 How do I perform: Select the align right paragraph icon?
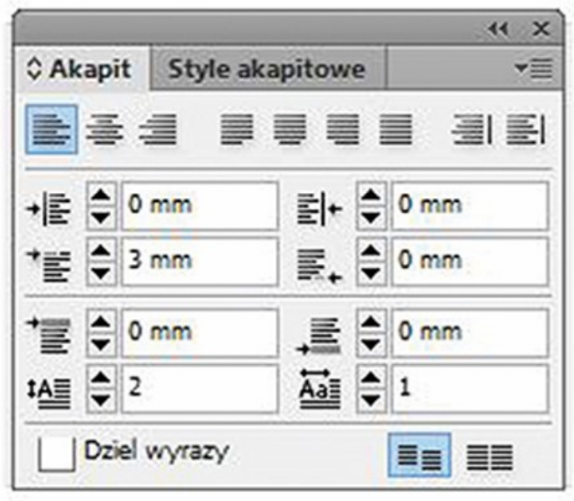(158, 130)
